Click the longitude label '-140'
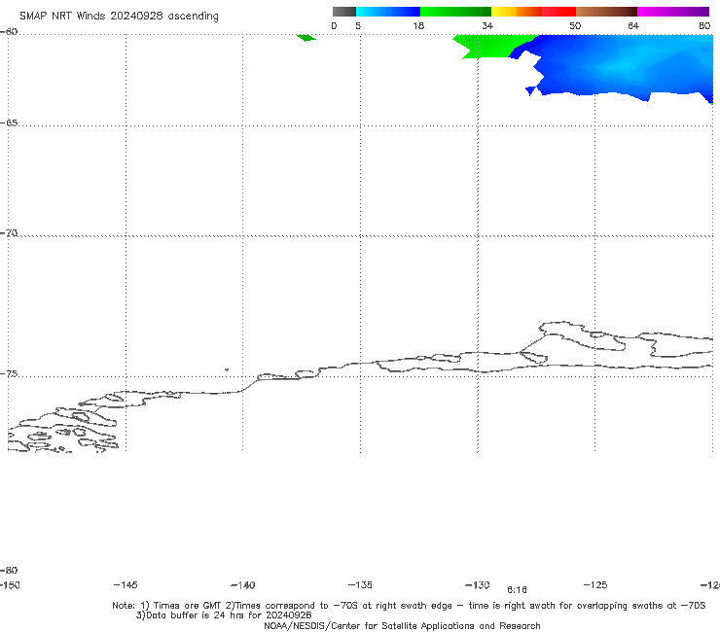720x632 pixels. [243, 585]
